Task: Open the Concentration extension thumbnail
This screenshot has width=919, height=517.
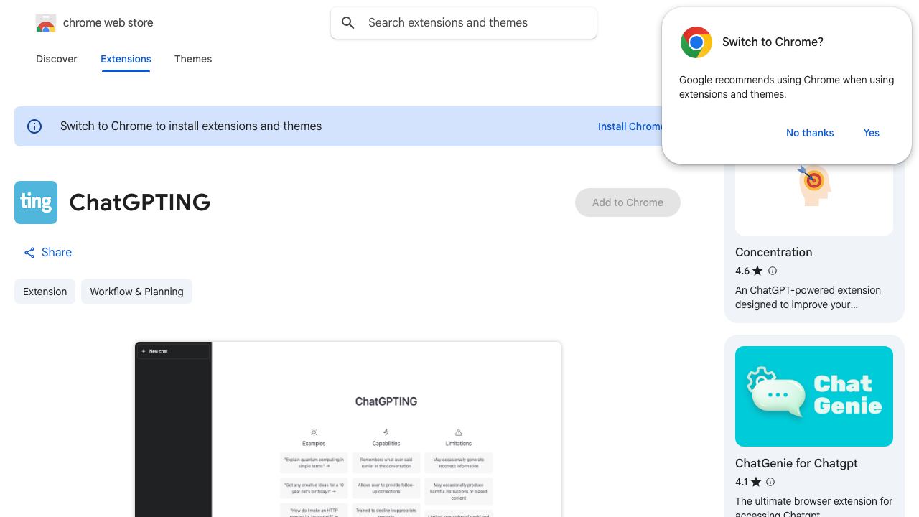Action: (x=814, y=198)
